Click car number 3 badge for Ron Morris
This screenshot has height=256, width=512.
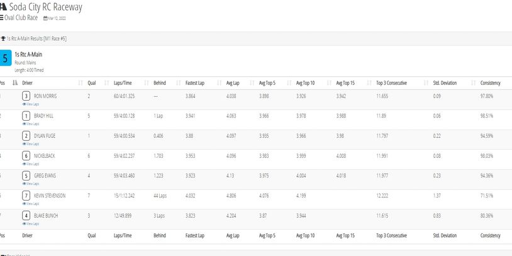coord(26,96)
